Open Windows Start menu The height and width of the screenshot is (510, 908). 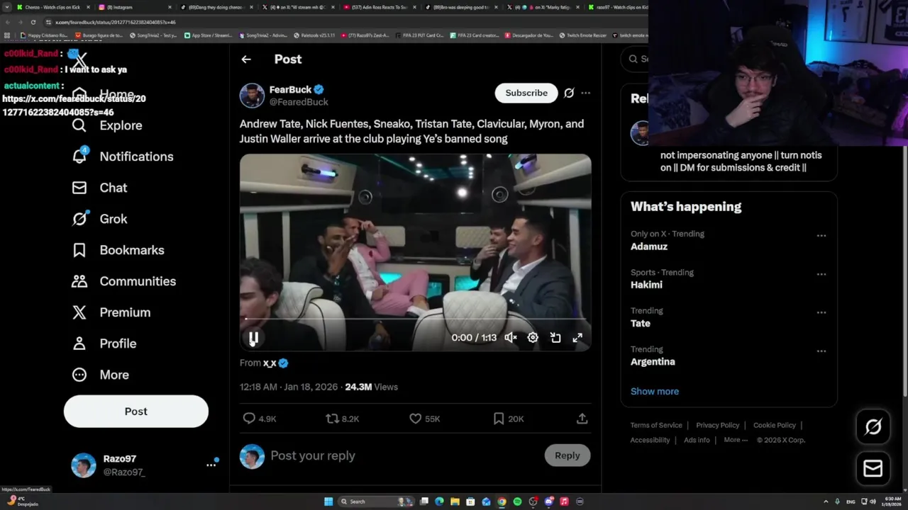point(328,501)
